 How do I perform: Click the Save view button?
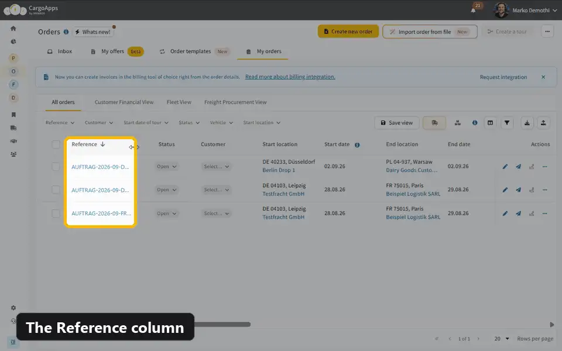coord(396,123)
